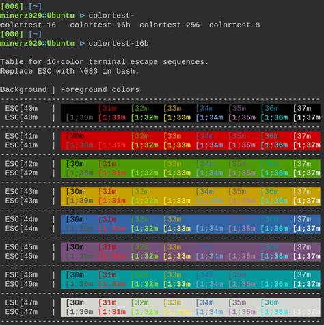Click the colortest-16b completion suggestion
The width and height of the screenshot is (324, 325).
coord(100,25)
